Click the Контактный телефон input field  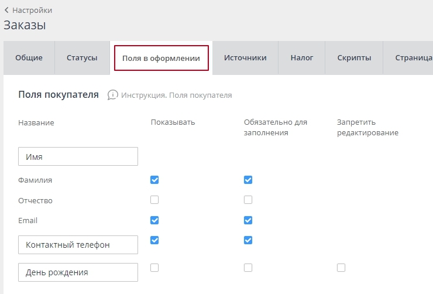pyautogui.click(x=78, y=245)
